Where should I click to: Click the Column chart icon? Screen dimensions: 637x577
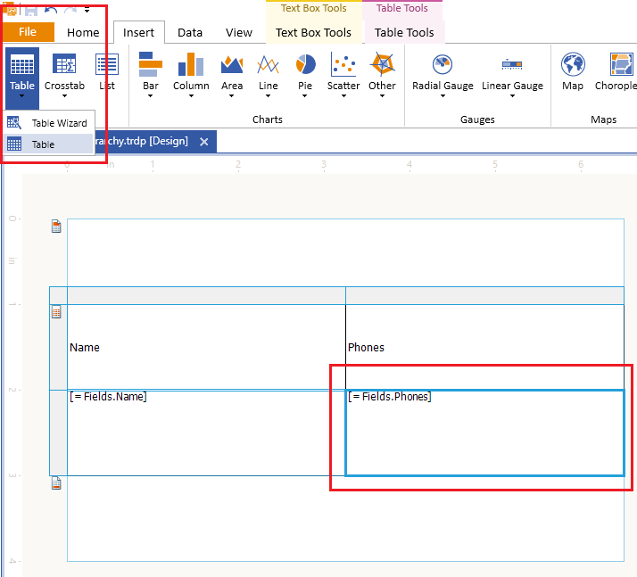(191, 64)
